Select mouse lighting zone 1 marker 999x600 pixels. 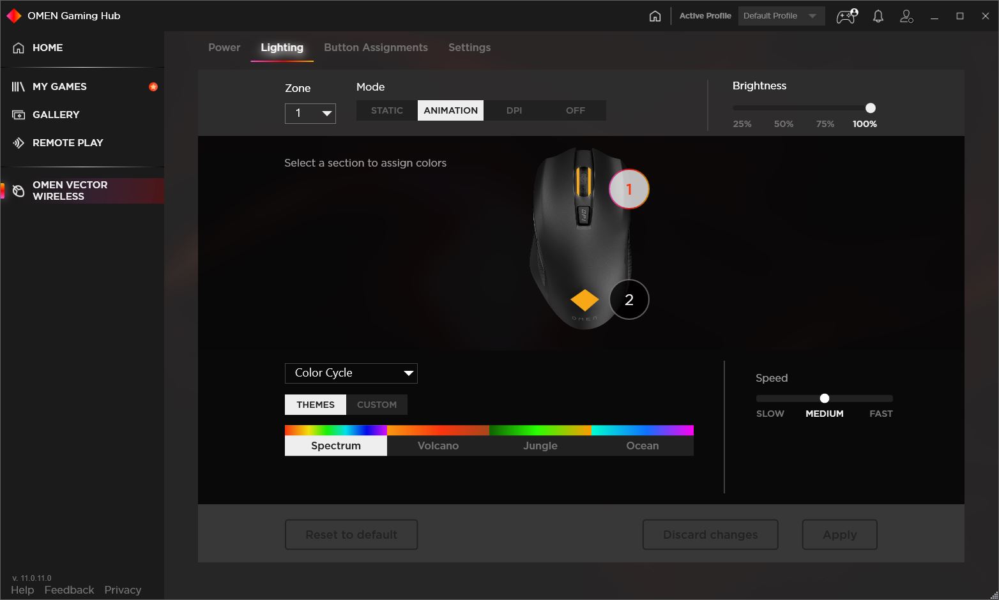click(629, 189)
